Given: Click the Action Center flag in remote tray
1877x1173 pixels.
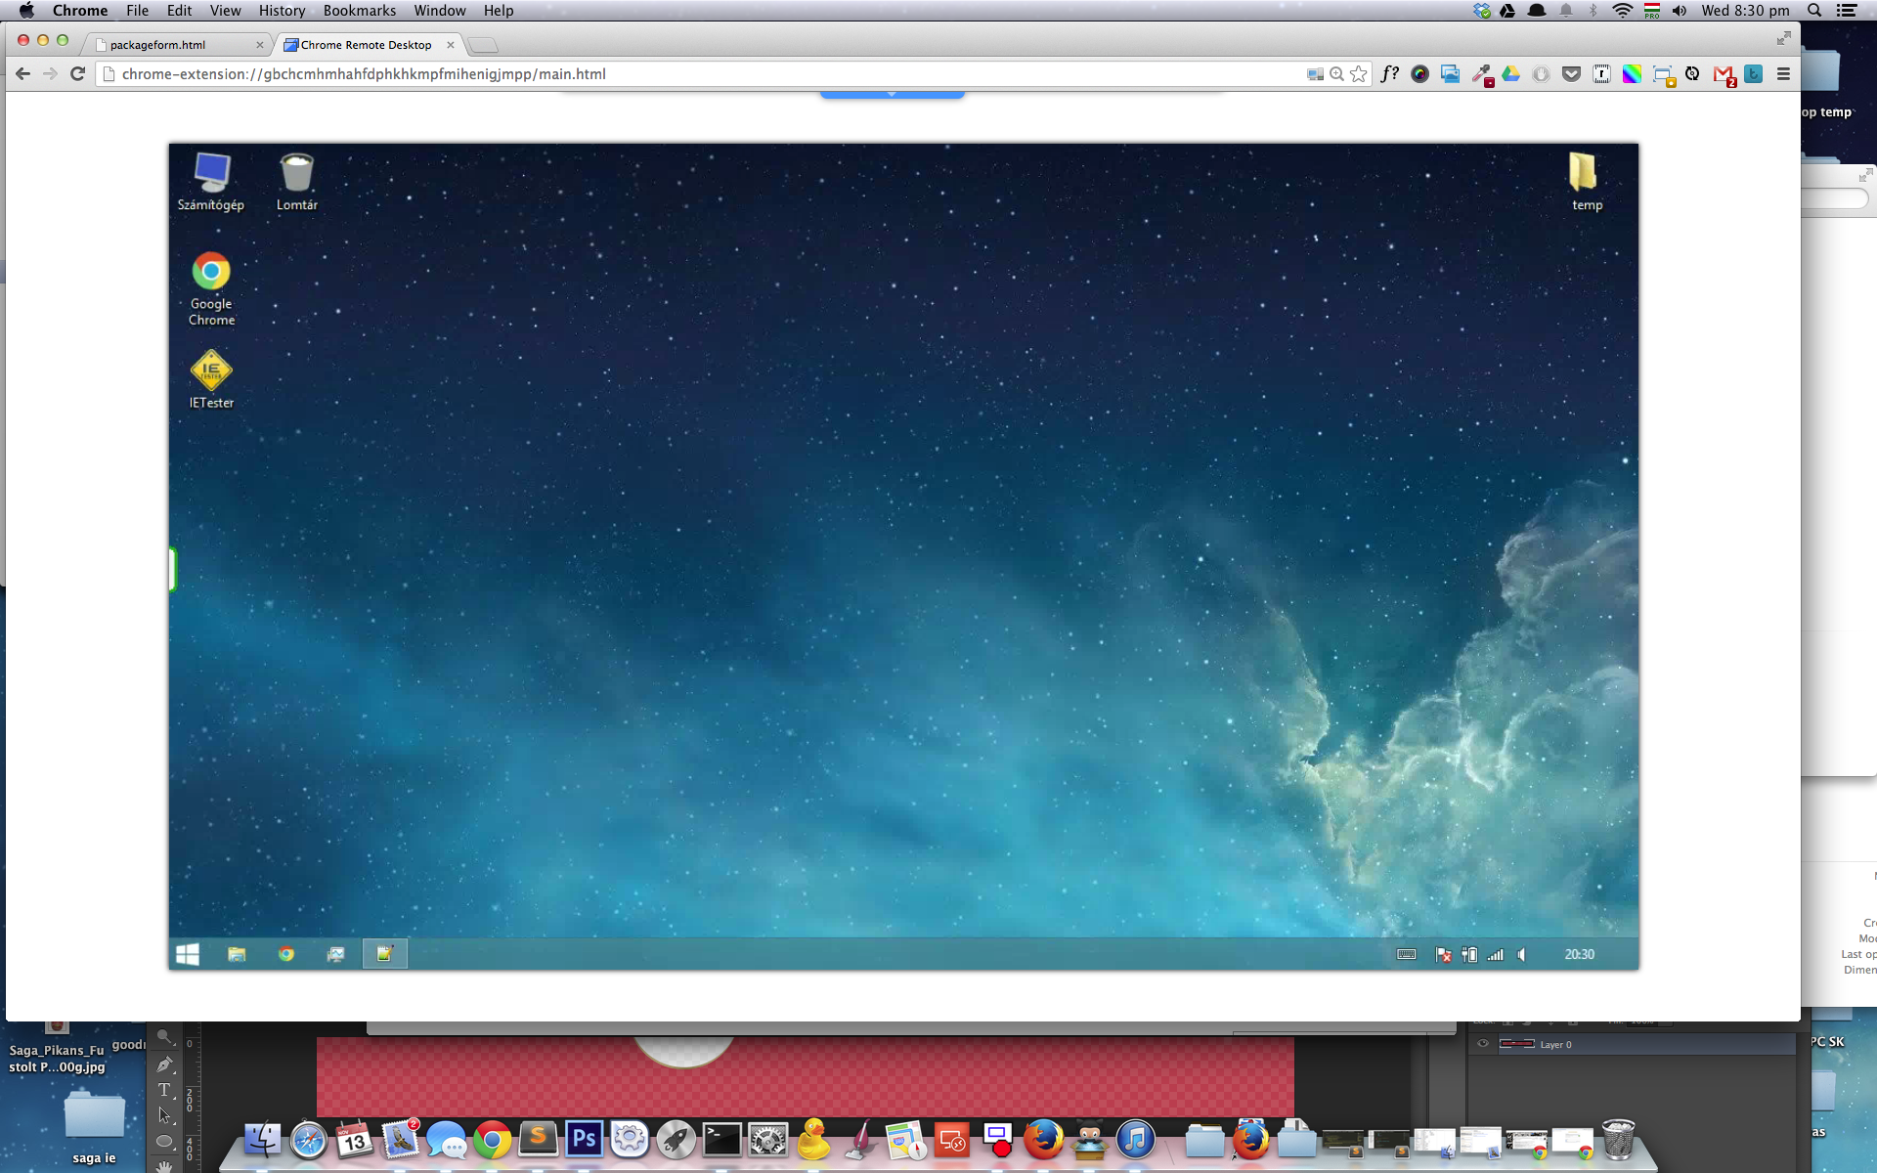Looking at the screenshot, I should tap(1443, 955).
